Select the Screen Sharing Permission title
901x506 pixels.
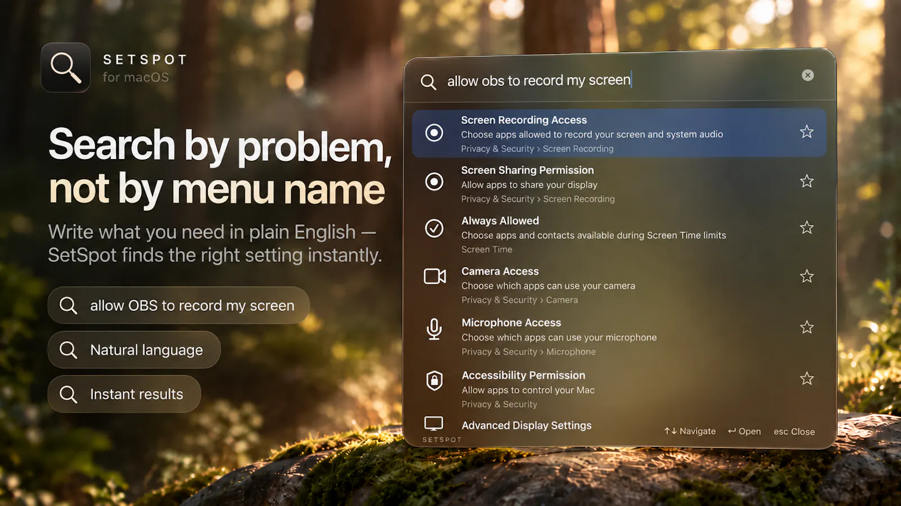(x=527, y=170)
